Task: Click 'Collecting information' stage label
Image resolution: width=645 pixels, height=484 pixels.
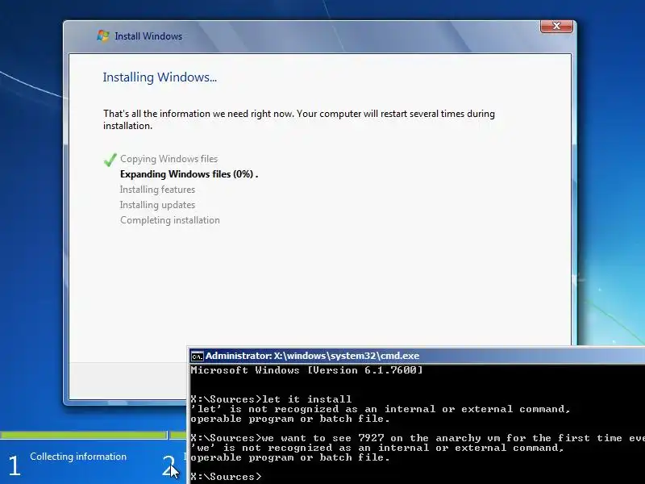Action: coord(78,457)
